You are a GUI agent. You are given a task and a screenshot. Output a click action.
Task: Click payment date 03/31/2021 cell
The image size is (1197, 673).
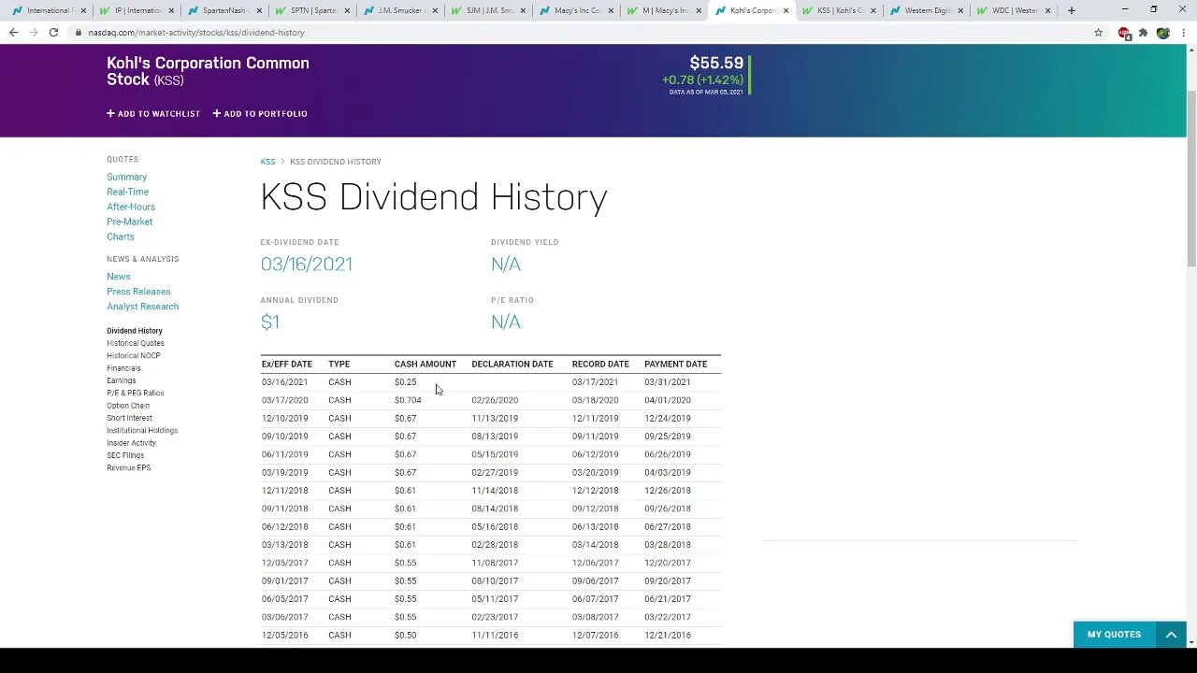[668, 382]
